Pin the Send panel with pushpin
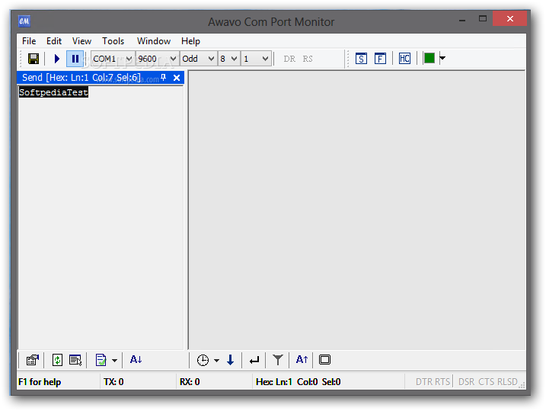This screenshot has height=411, width=546. [x=163, y=77]
